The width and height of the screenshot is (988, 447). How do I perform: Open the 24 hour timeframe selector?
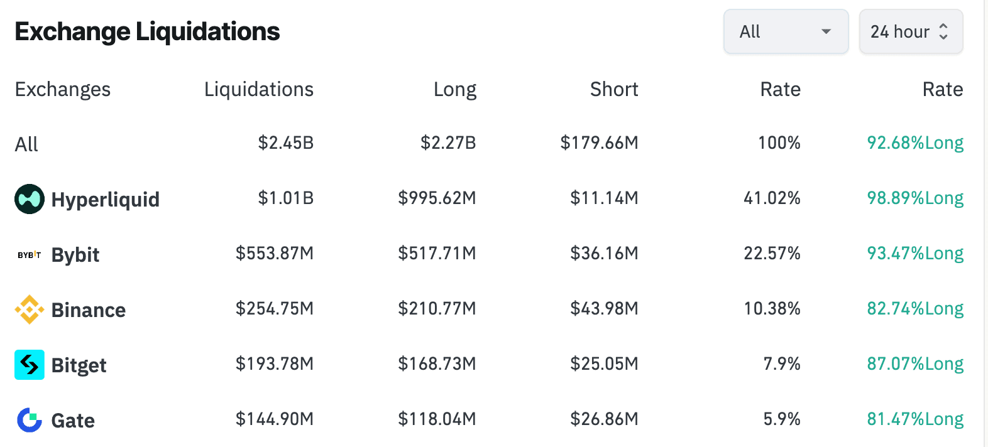[x=900, y=31]
